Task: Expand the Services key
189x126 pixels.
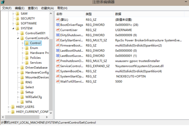Action: pos(22,63)
